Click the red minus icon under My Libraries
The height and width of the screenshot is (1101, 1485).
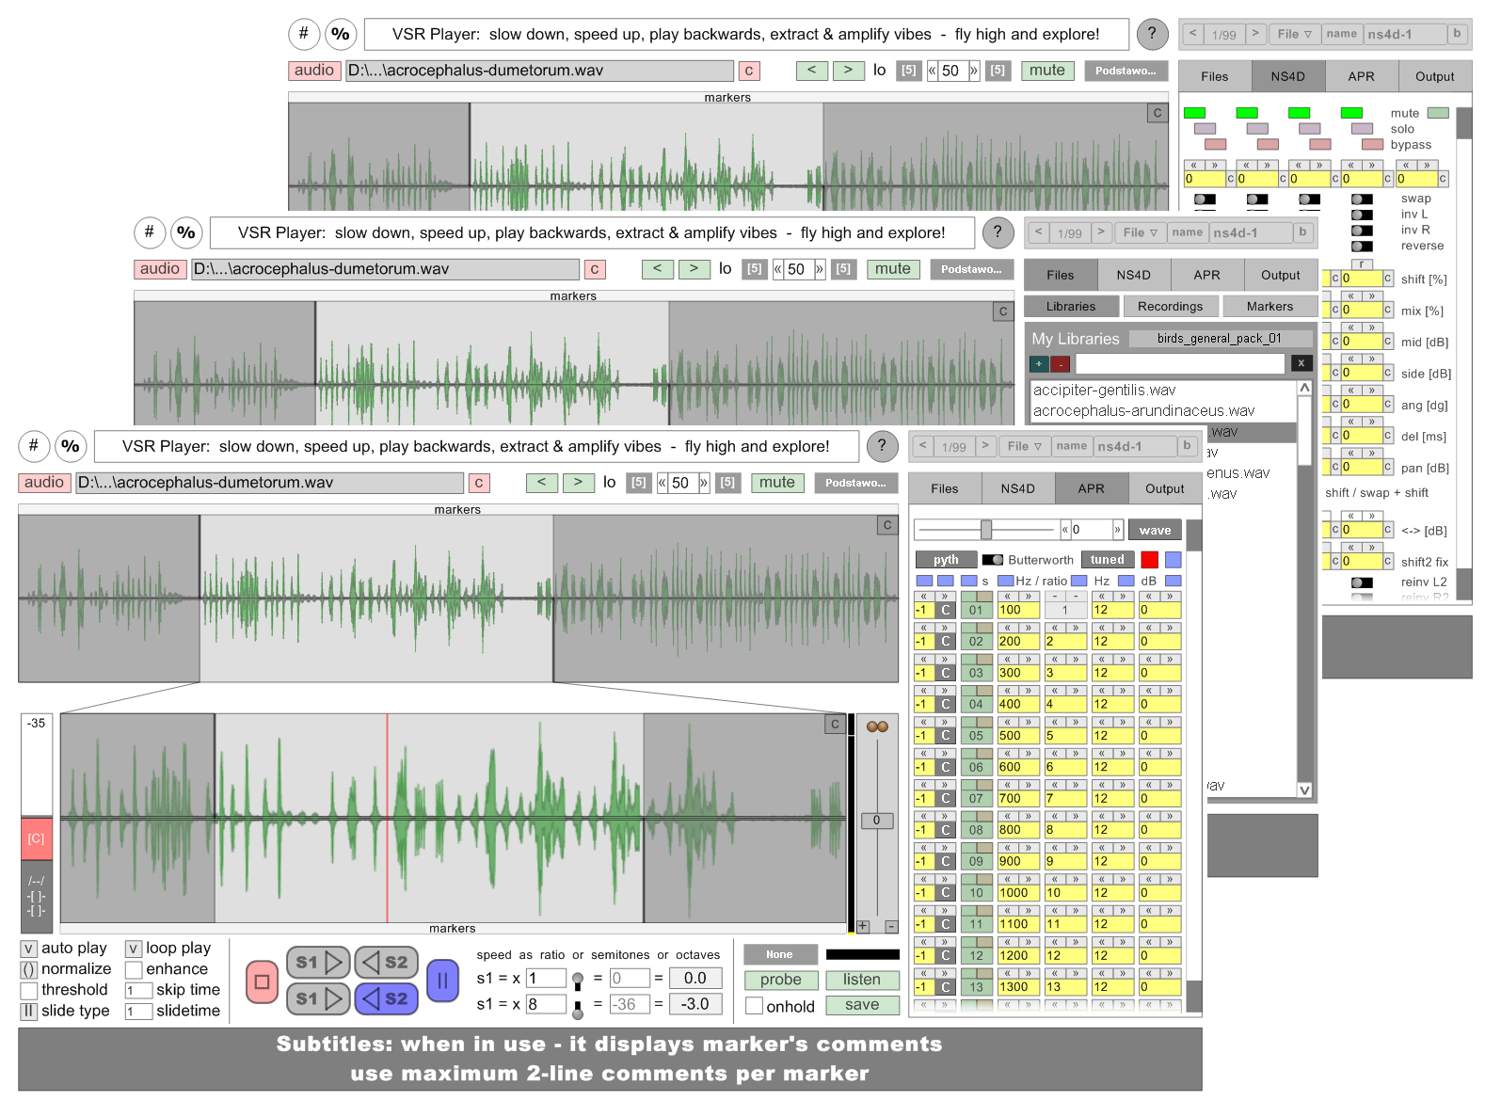pos(1060,363)
